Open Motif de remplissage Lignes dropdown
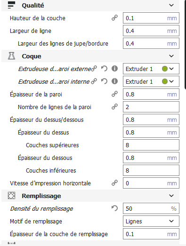This screenshot has height=246, width=186. click(x=151, y=221)
